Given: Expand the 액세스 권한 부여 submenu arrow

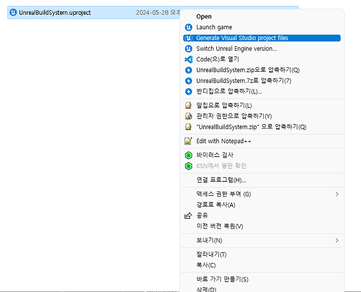Looking at the screenshot, I should (338, 194).
